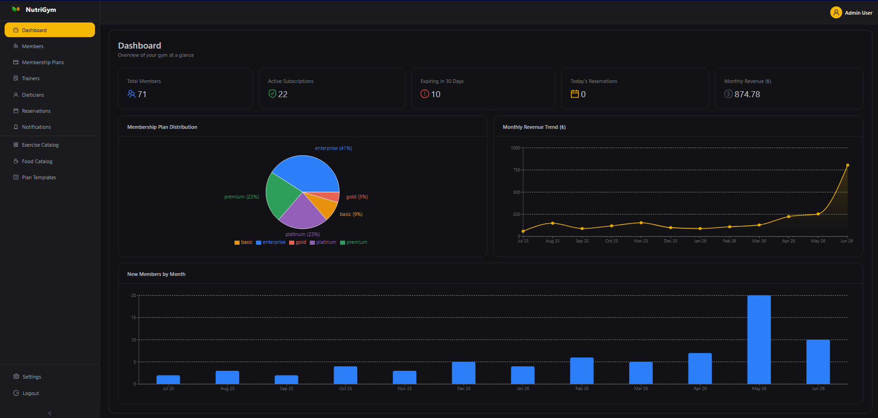Screen dimensions: 878x418
Task: Click the Dieticians person icon
Action: 16,95
